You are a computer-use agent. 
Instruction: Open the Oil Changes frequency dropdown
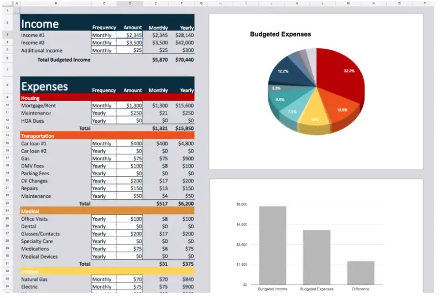104,181
